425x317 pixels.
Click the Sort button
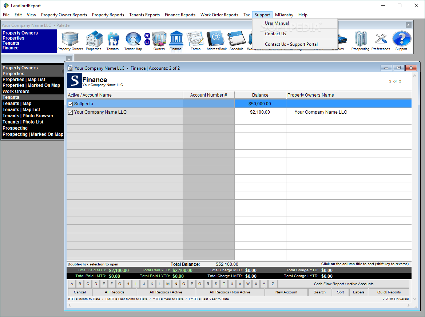341,292
